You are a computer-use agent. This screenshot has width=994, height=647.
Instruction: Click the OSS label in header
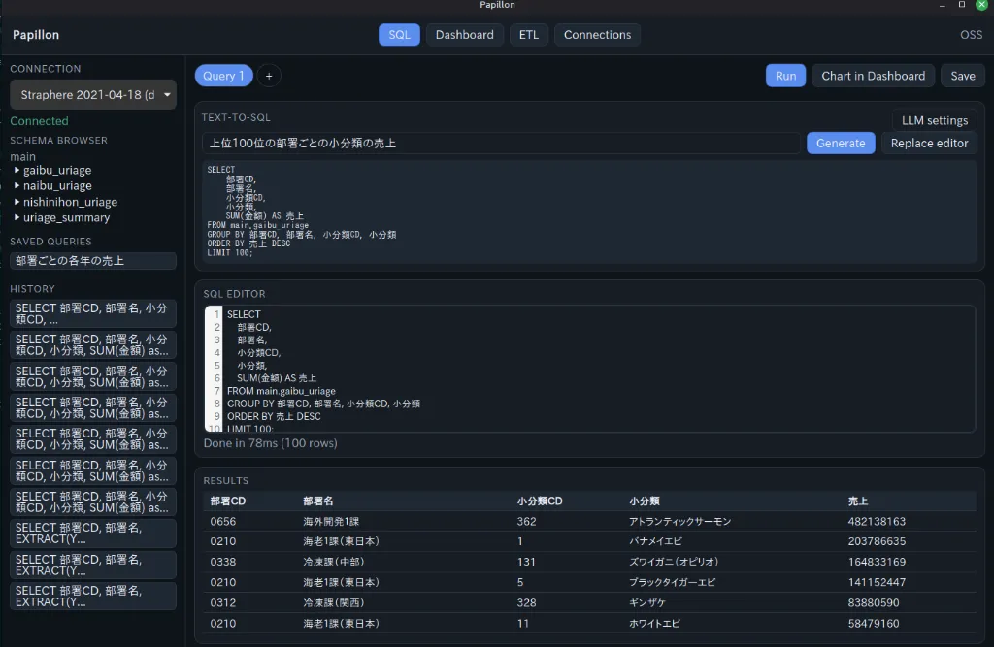tap(971, 35)
